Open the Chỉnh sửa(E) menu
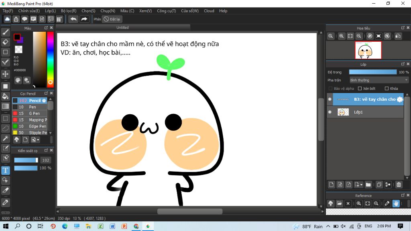The image size is (411, 231). [29, 11]
